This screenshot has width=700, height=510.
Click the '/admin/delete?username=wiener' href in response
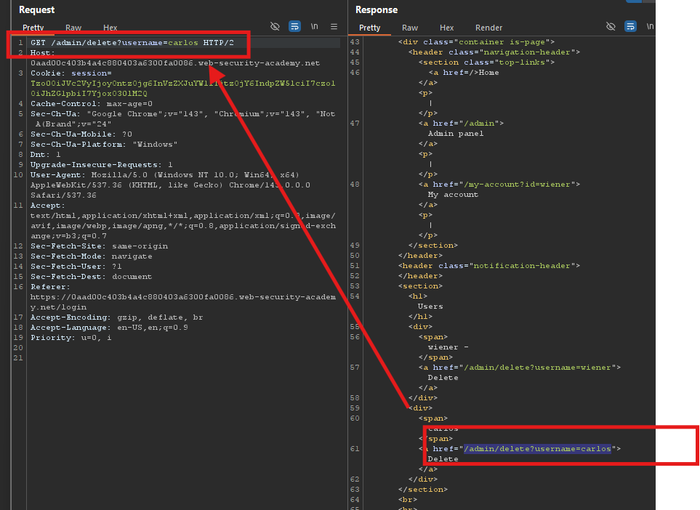click(537, 368)
